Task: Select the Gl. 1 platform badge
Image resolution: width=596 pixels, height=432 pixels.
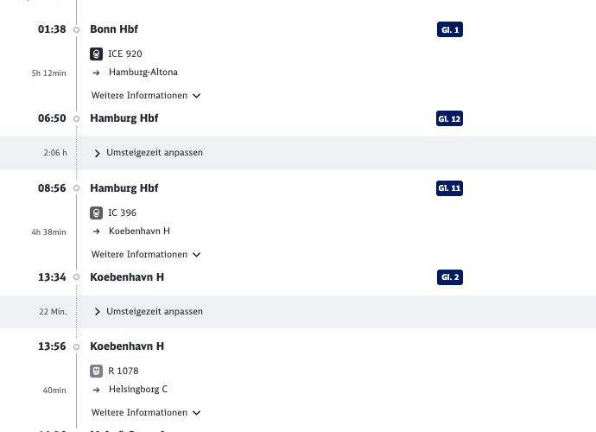Action: click(x=450, y=29)
